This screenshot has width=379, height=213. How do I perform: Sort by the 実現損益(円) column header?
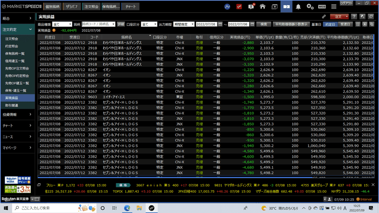(x=240, y=37)
